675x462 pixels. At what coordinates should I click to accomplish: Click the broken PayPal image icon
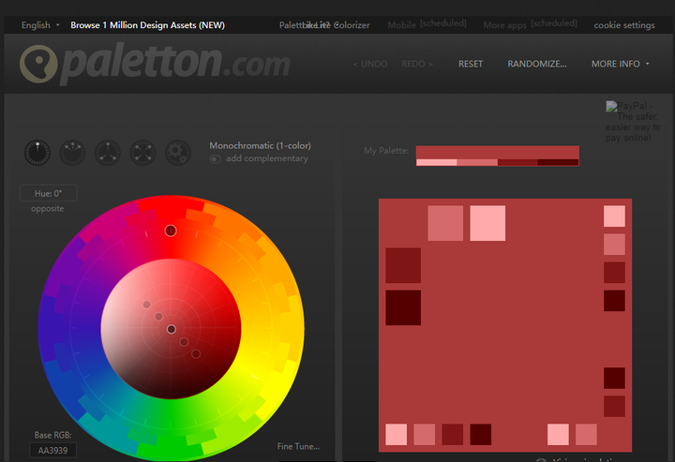(611, 106)
